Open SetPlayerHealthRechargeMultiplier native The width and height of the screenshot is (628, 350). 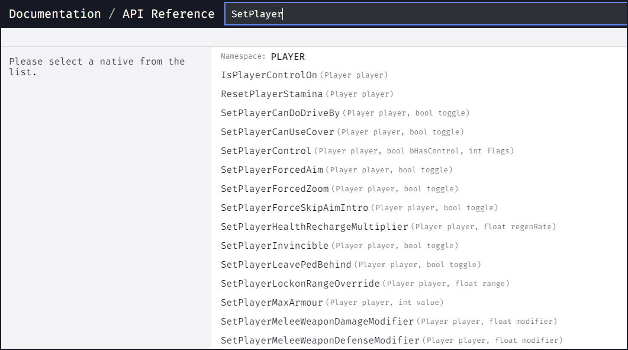(314, 226)
